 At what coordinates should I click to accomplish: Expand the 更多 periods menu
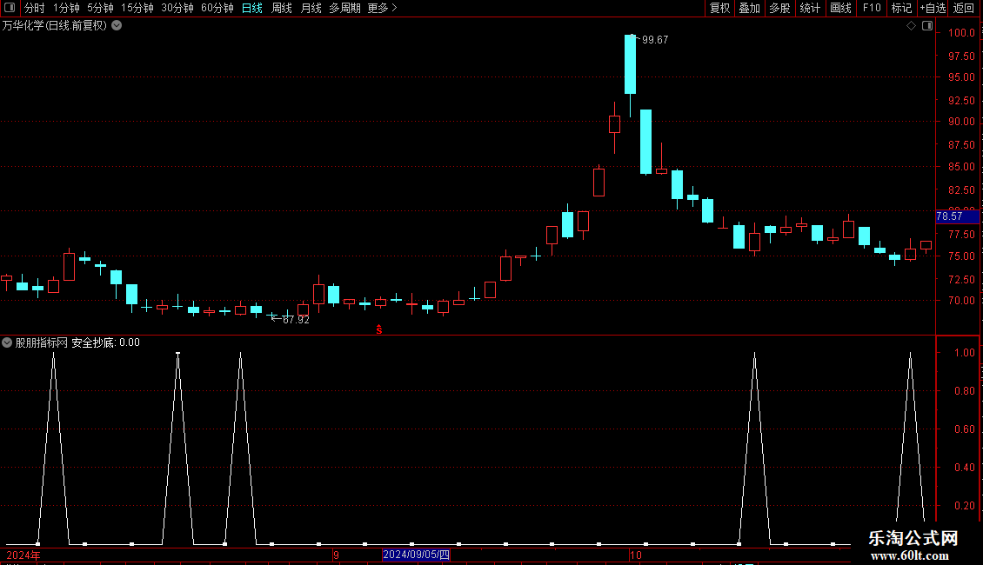(383, 8)
